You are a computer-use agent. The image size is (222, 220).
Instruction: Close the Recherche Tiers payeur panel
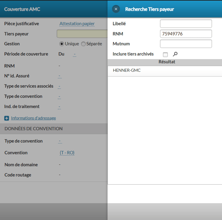[x=116, y=9]
